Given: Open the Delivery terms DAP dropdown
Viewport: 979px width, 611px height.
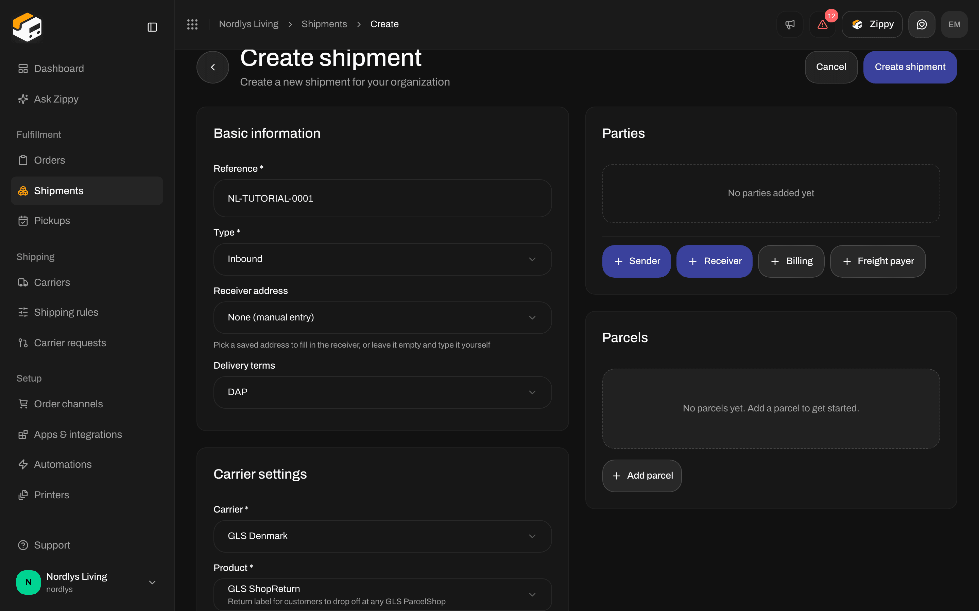Looking at the screenshot, I should click(382, 392).
